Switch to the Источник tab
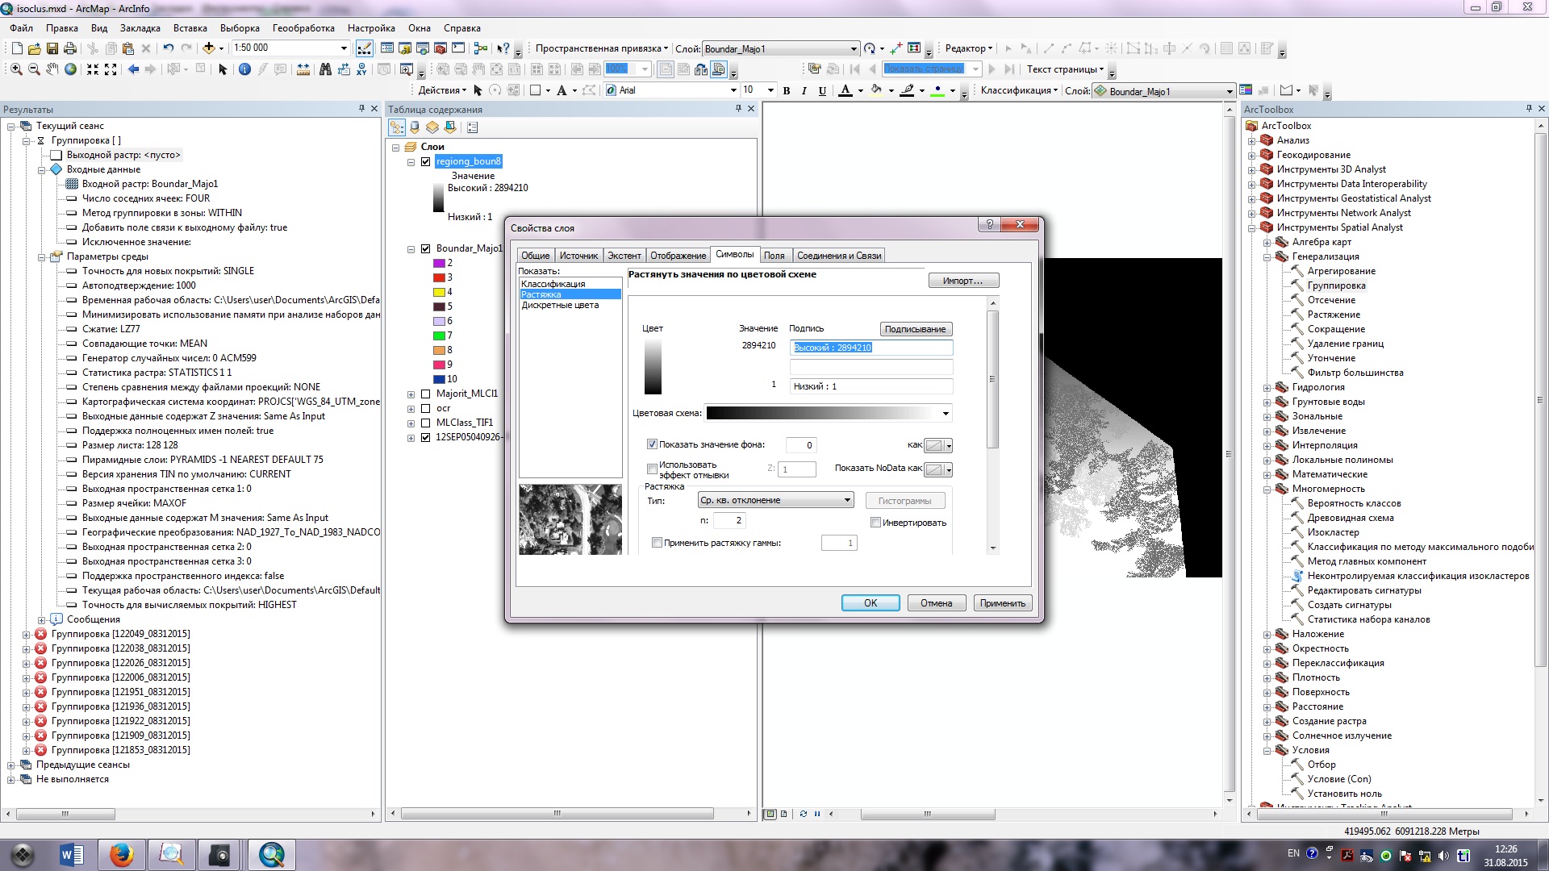The width and height of the screenshot is (1549, 871). pyautogui.click(x=578, y=256)
